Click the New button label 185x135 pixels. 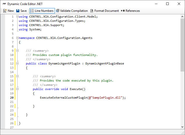tap(11, 11)
